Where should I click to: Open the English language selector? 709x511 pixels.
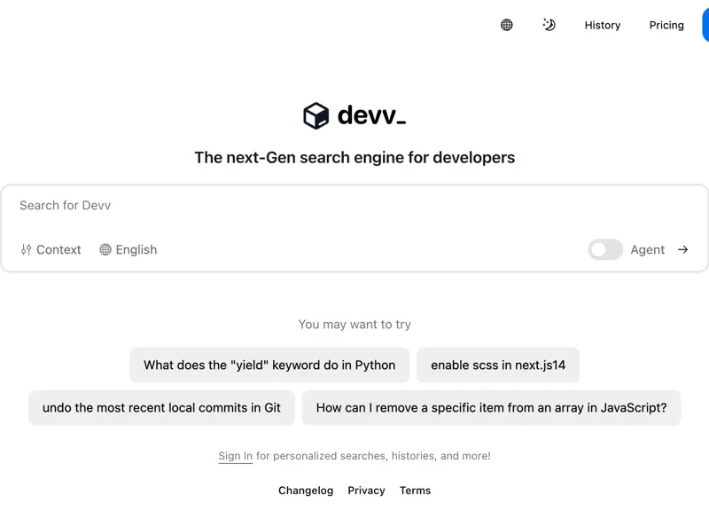coord(134,249)
